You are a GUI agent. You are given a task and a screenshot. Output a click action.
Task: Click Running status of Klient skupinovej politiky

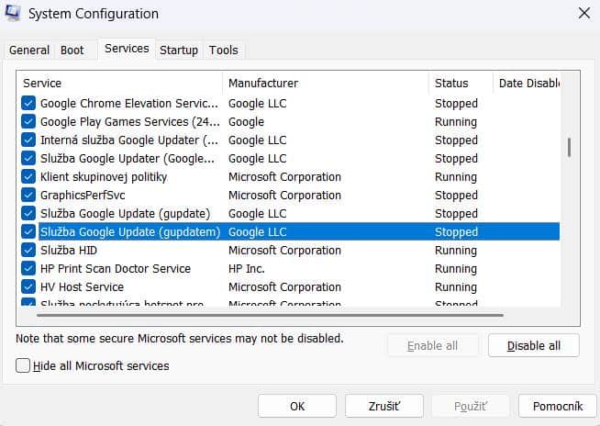point(456,177)
